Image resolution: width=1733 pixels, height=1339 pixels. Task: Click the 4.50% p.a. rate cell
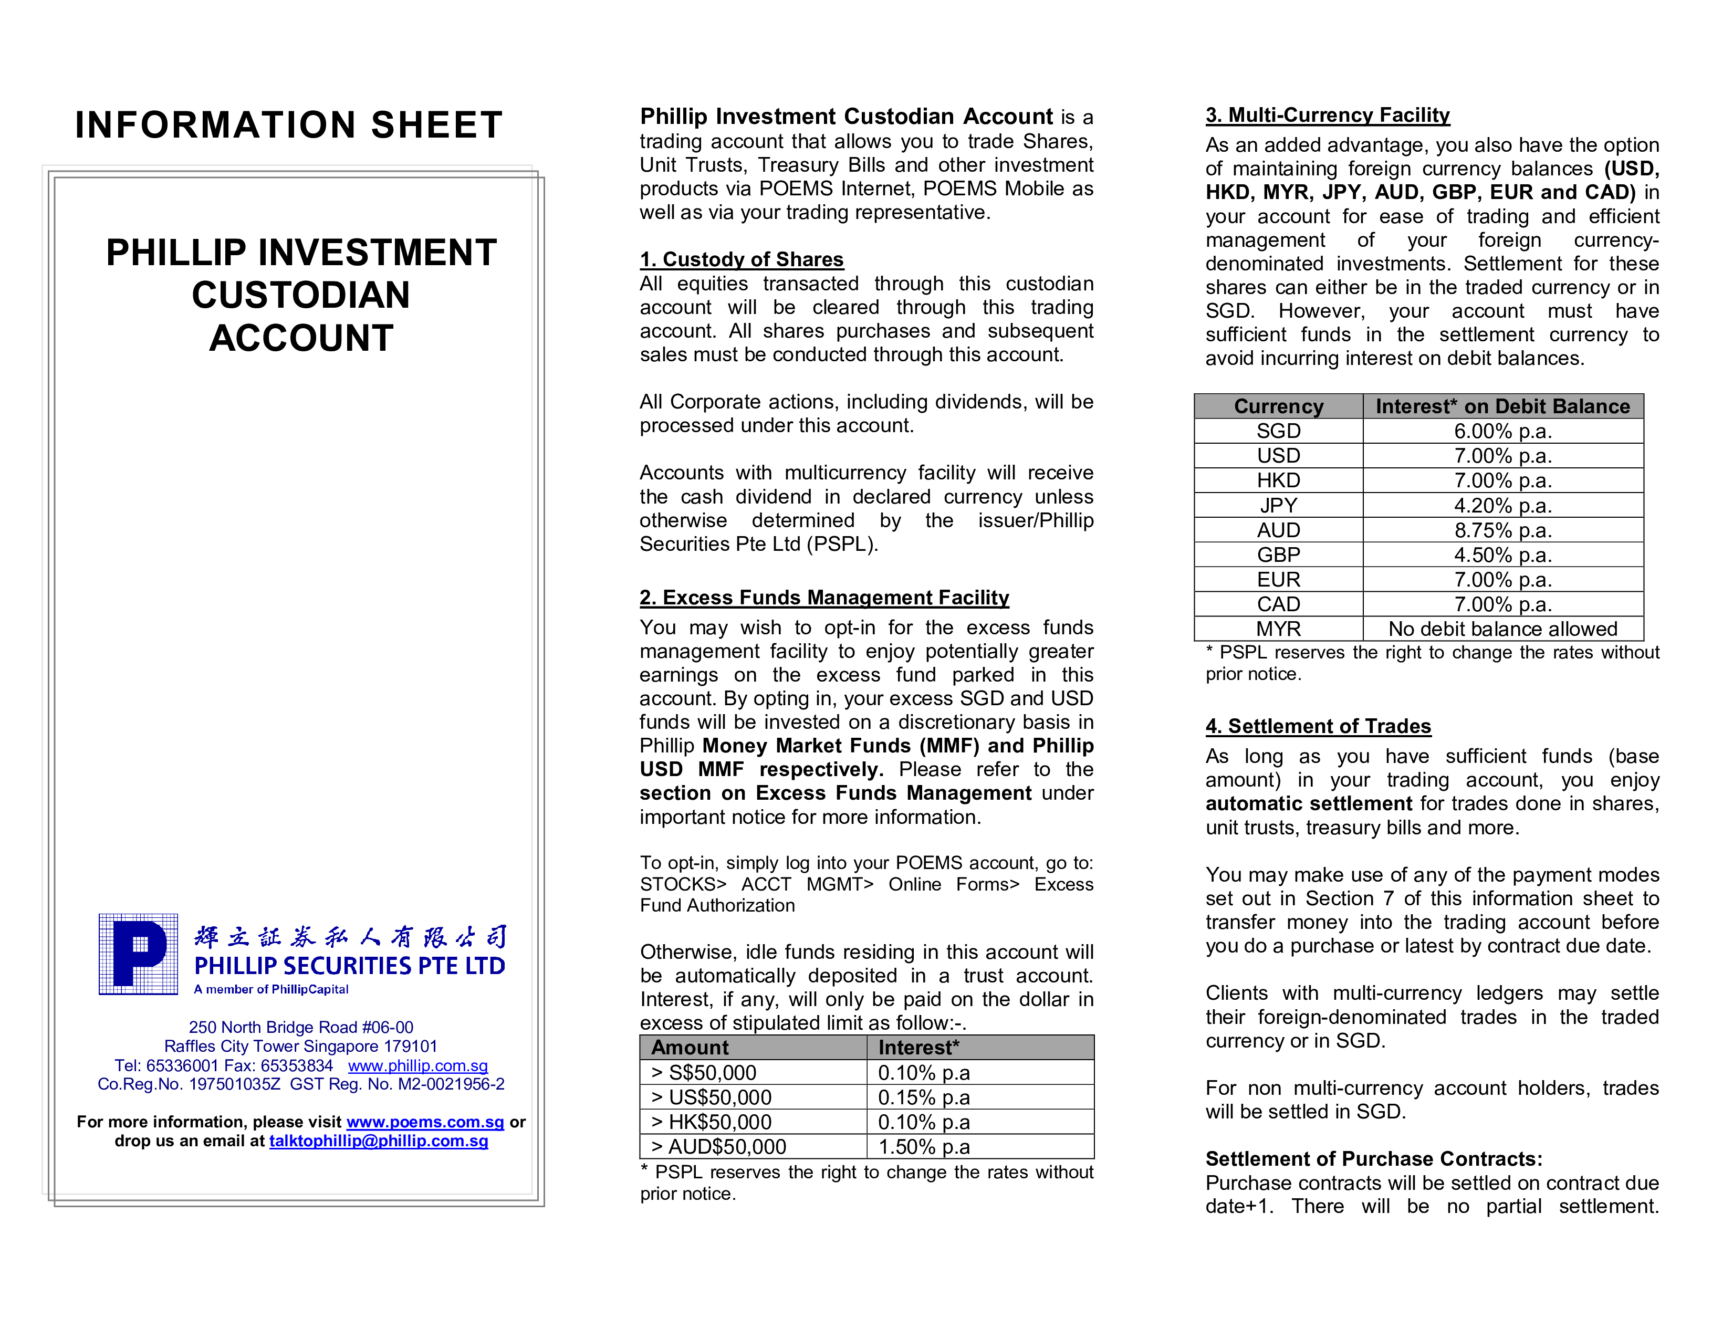point(1503,555)
